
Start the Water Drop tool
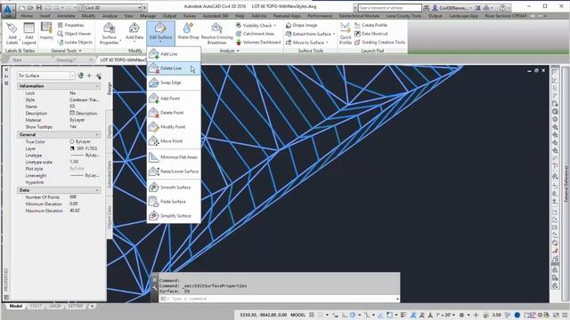point(188,31)
